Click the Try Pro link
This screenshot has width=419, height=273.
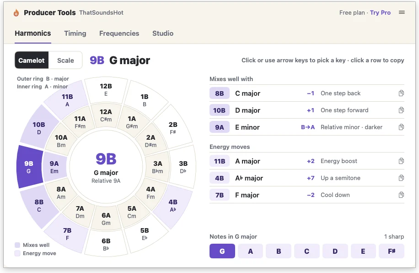[380, 12]
